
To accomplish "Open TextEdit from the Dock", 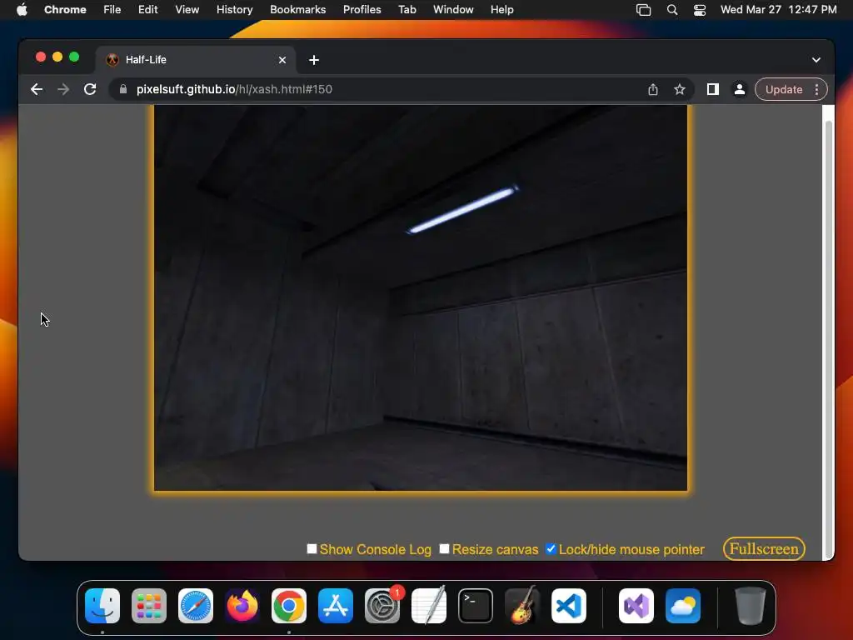I will click(x=429, y=606).
